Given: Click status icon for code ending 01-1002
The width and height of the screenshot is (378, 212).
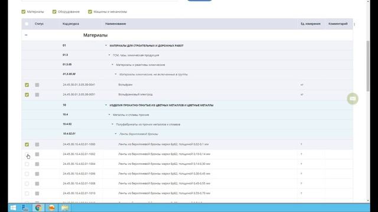Looking at the screenshot, I should pyautogui.click(x=37, y=154).
